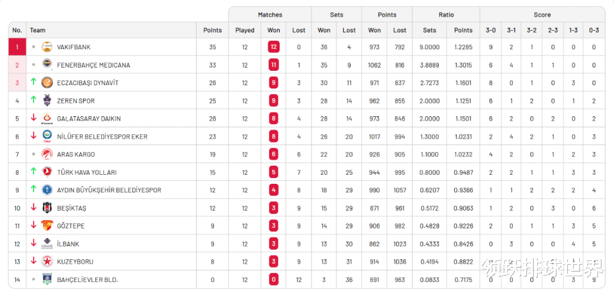
Task: Click VakifBank's red 12 wins badge
Action: click(273, 47)
